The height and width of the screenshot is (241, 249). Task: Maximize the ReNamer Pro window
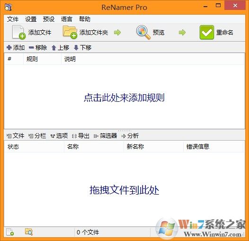(218, 6)
